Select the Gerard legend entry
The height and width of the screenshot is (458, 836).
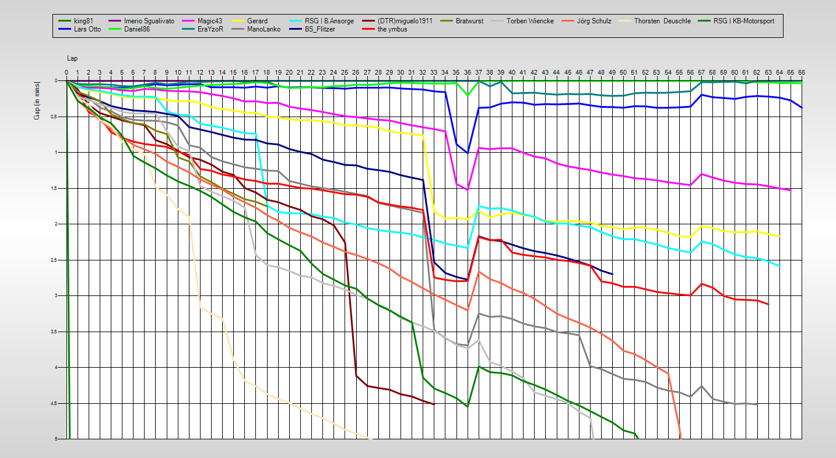(x=257, y=21)
